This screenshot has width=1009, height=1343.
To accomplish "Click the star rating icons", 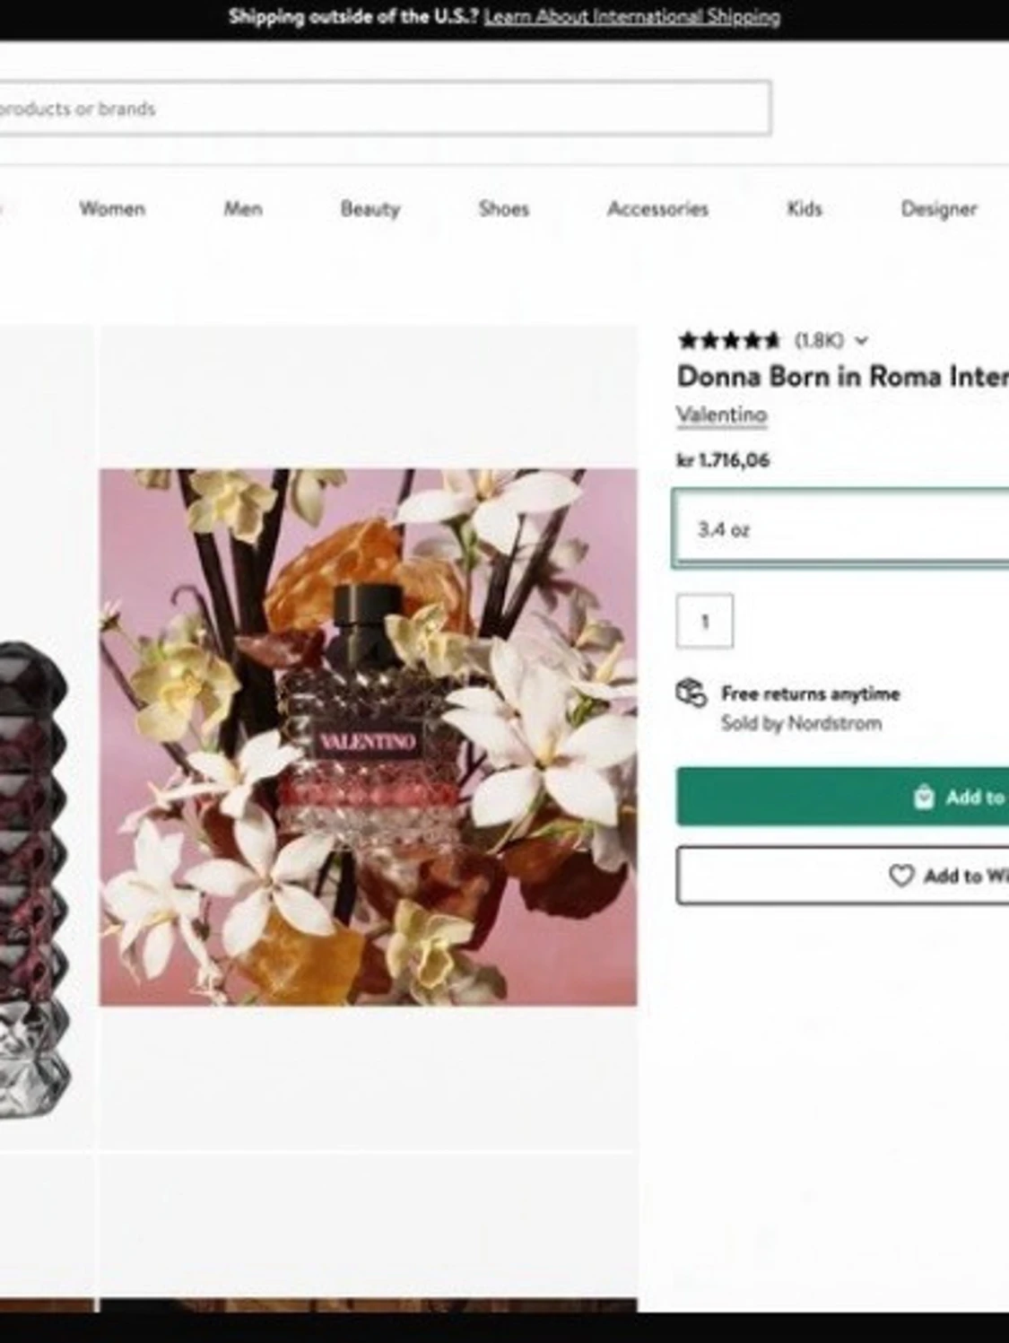I will pyautogui.click(x=728, y=340).
